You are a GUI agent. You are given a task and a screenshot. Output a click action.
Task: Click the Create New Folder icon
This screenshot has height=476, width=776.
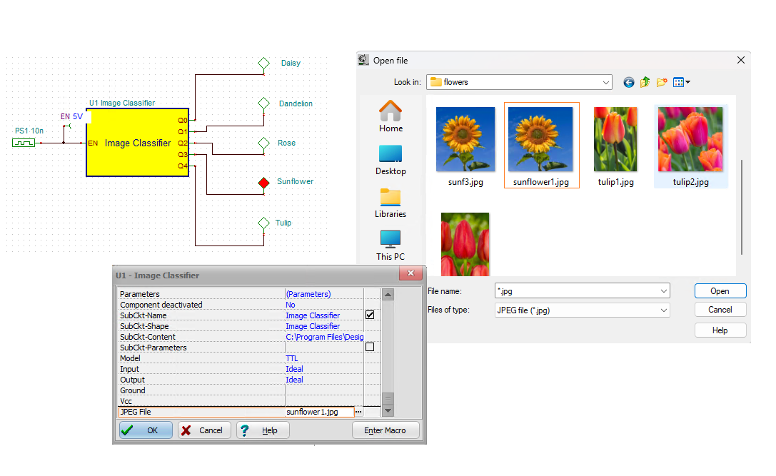(661, 82)
